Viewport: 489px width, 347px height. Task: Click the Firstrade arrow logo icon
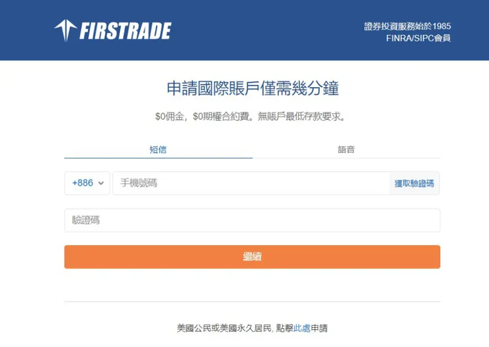(65, 30)
